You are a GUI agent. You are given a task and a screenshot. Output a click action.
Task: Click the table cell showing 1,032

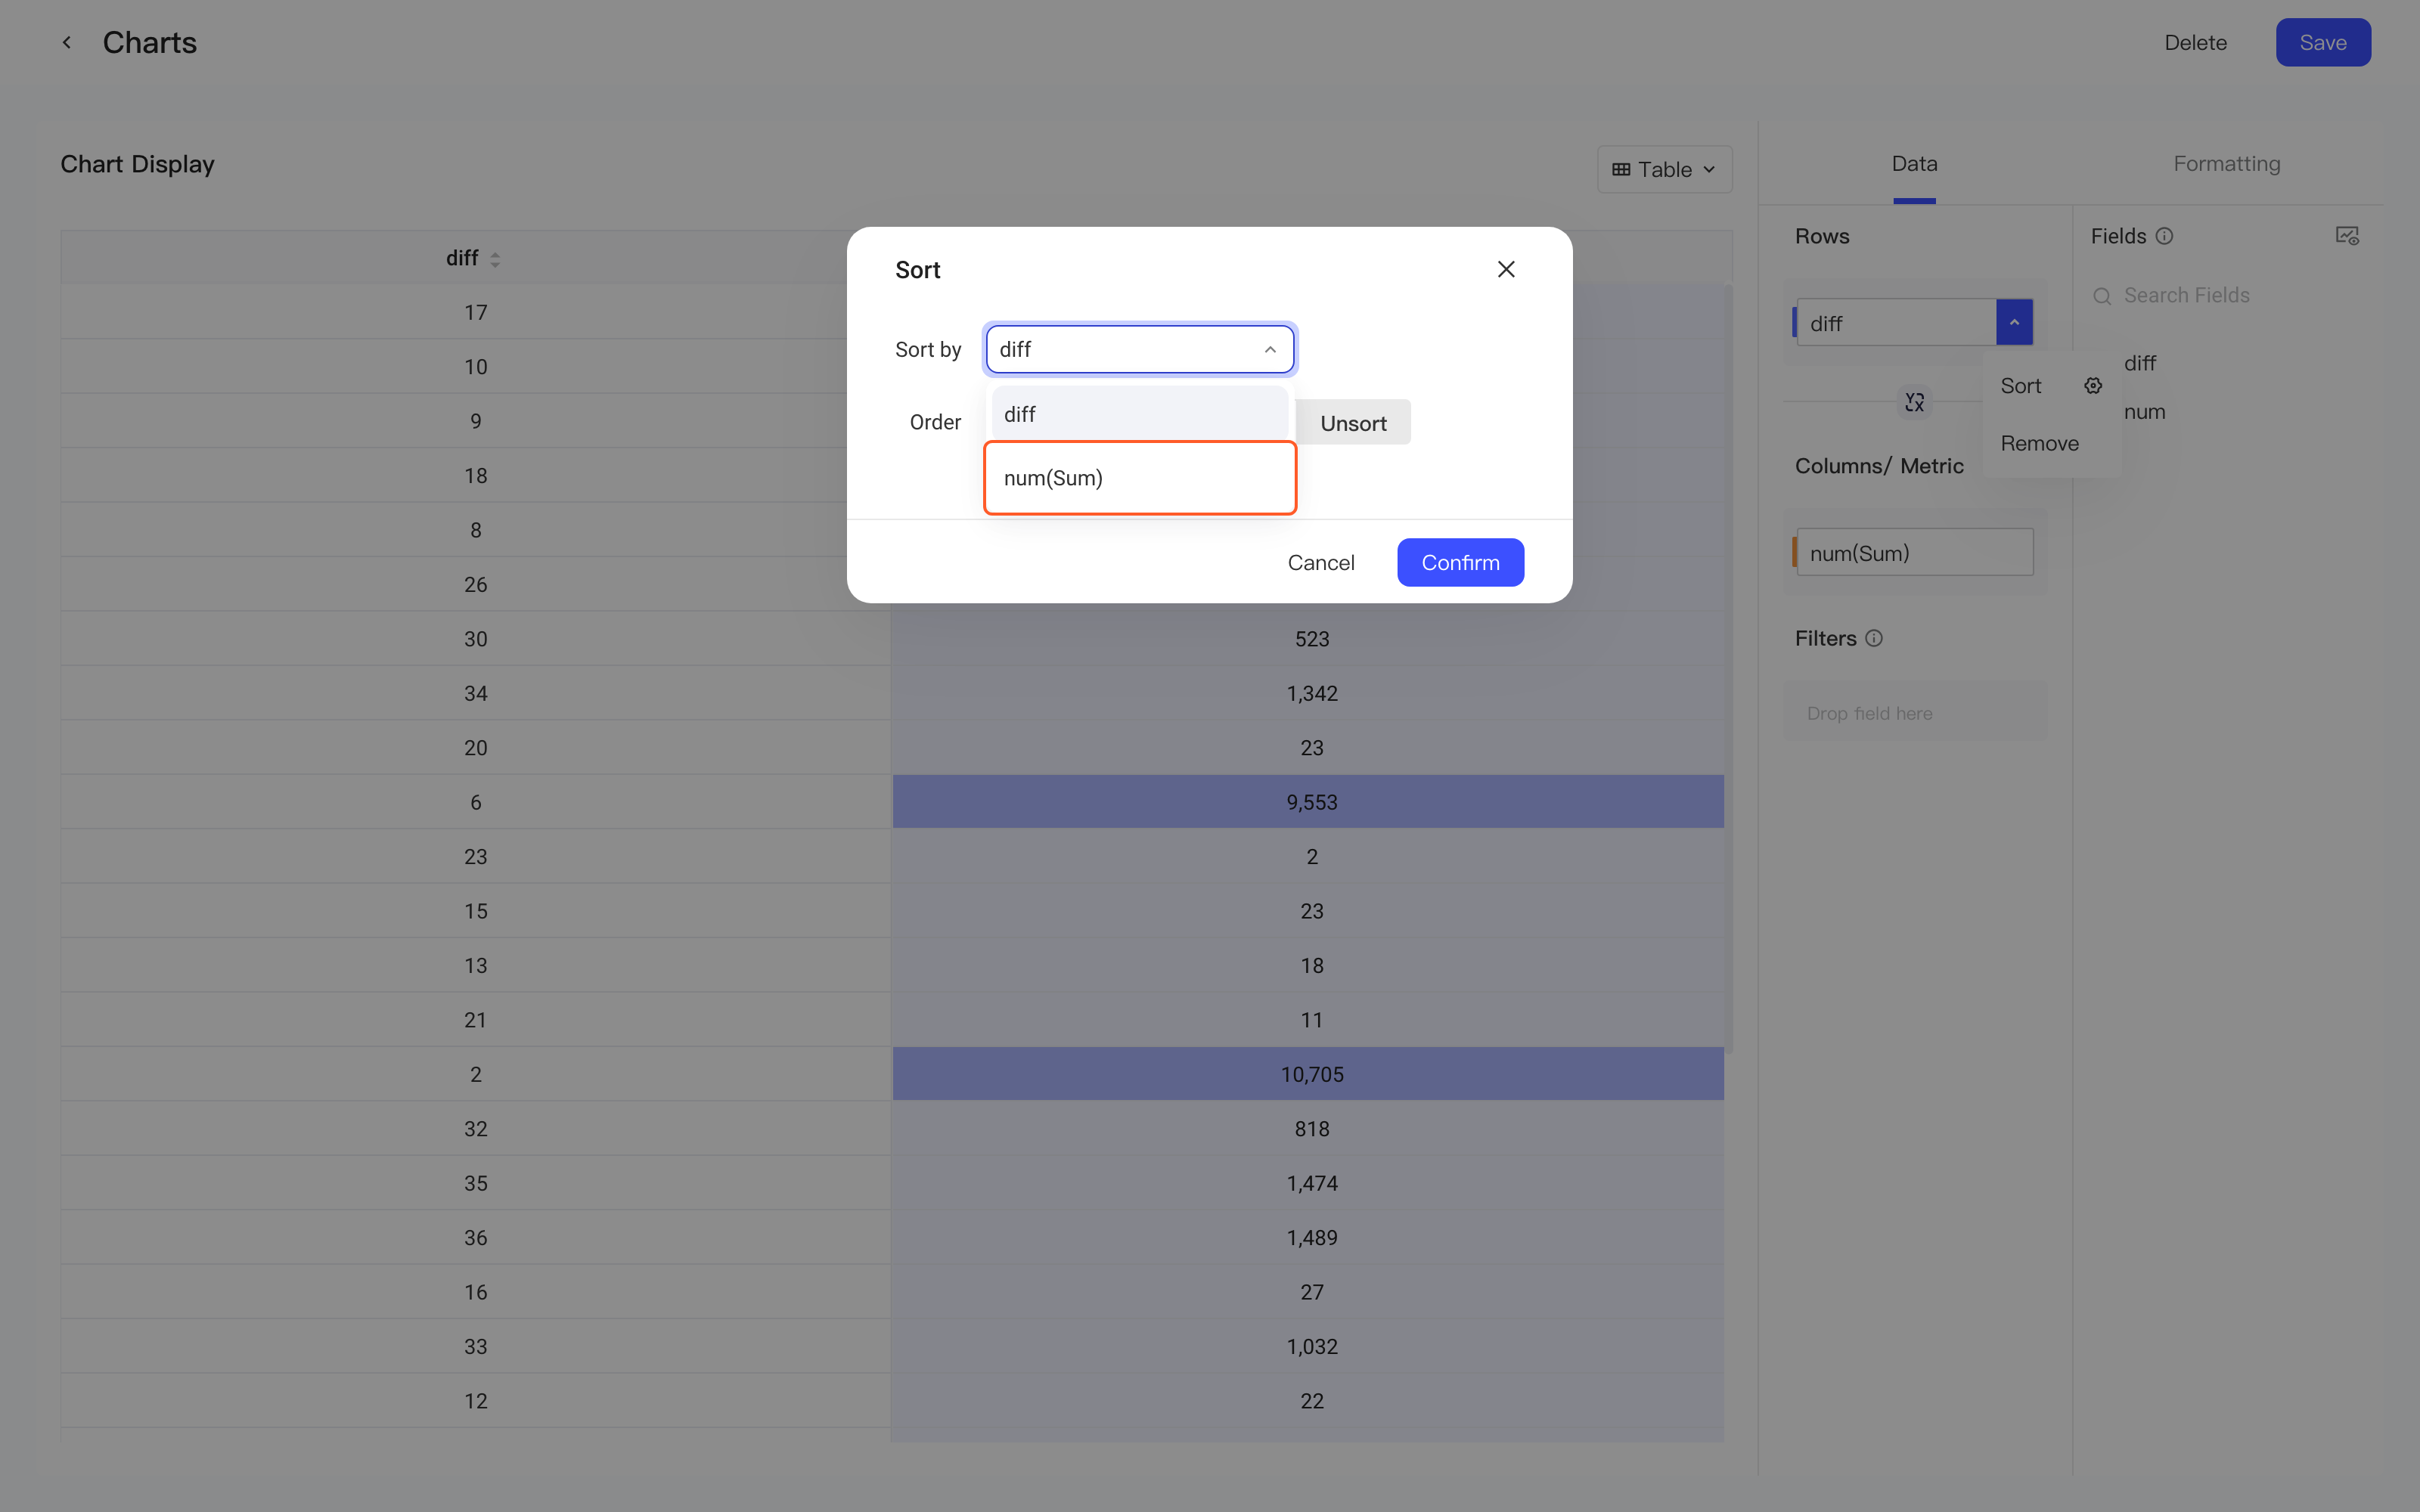pyautogui.click(x=1308, y=1346)
